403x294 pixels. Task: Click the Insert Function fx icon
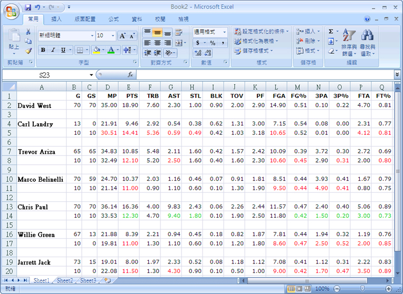(130, 75)
